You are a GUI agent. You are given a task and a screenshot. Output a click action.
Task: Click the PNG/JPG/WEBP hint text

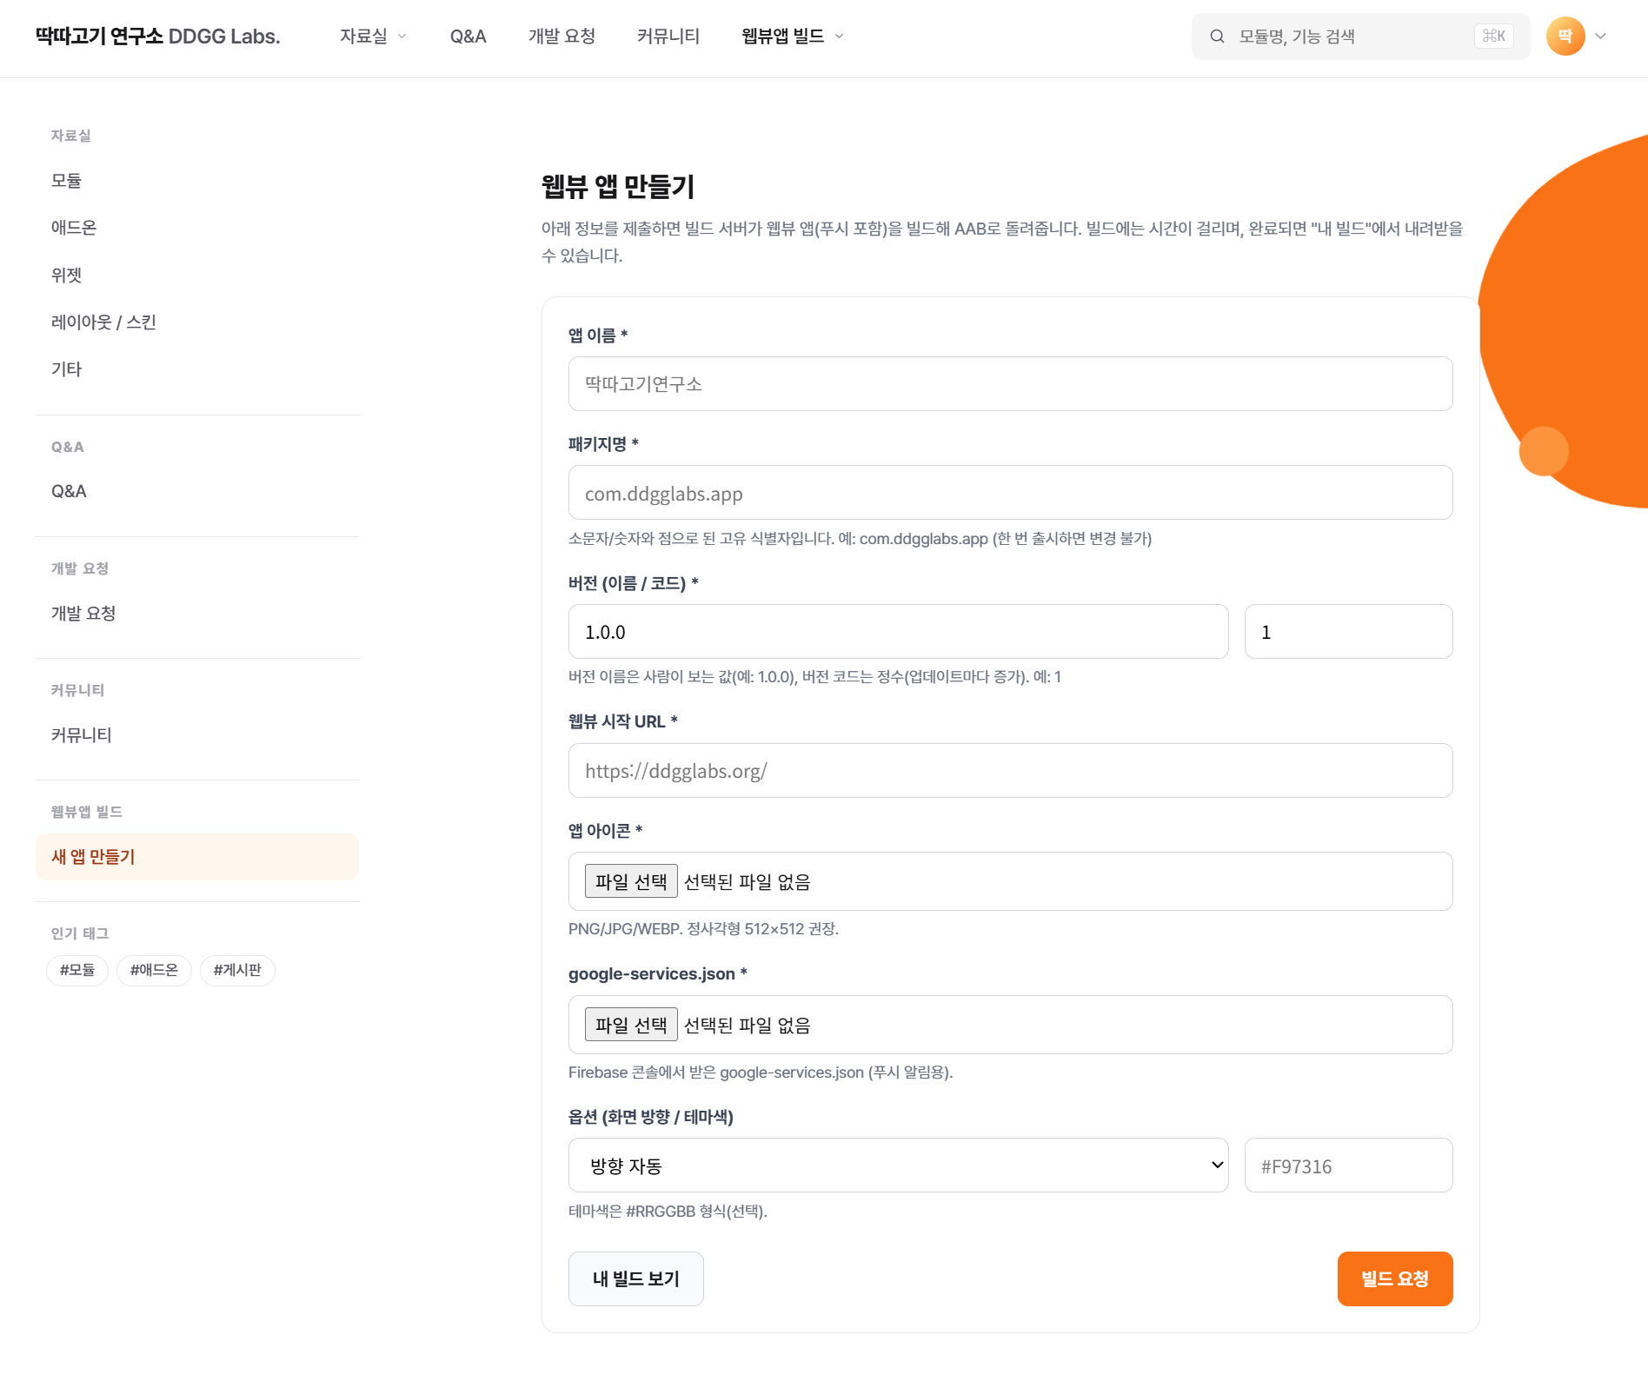(x=703, y=929)
